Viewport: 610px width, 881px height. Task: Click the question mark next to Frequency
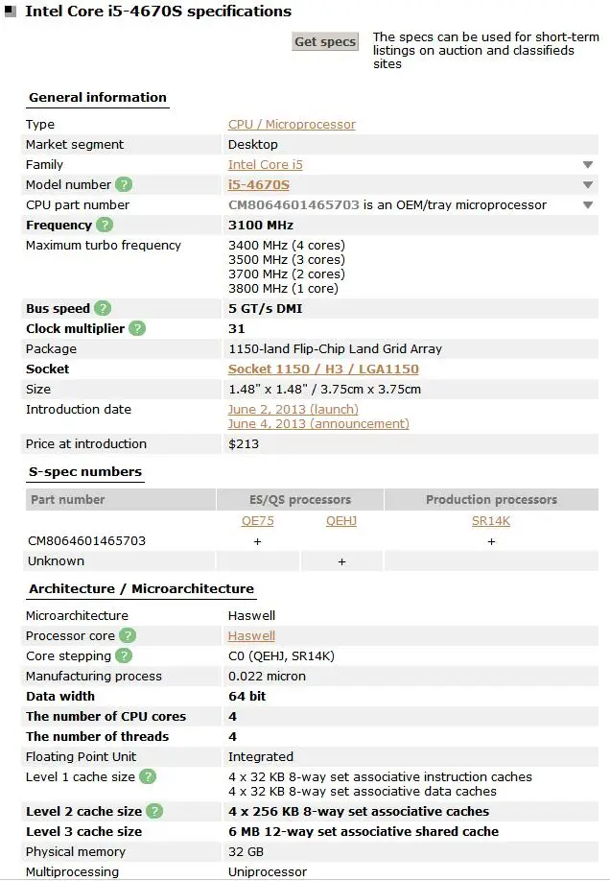[105, 226]
